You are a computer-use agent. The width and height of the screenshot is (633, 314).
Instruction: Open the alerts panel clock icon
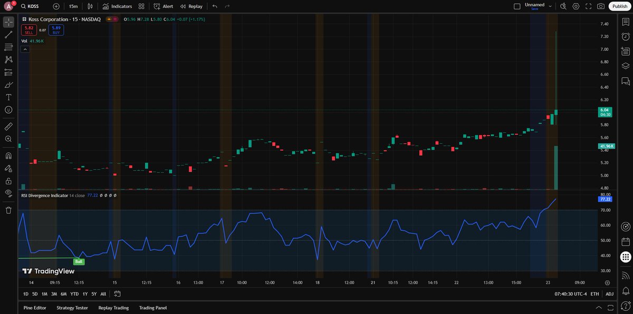(626, 36)
